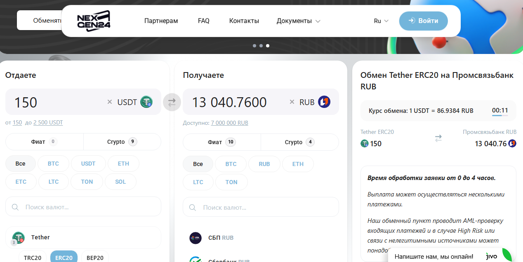Filter give currencies by BTC
Viewport: 523px width, 262px height.
(53, 164)
